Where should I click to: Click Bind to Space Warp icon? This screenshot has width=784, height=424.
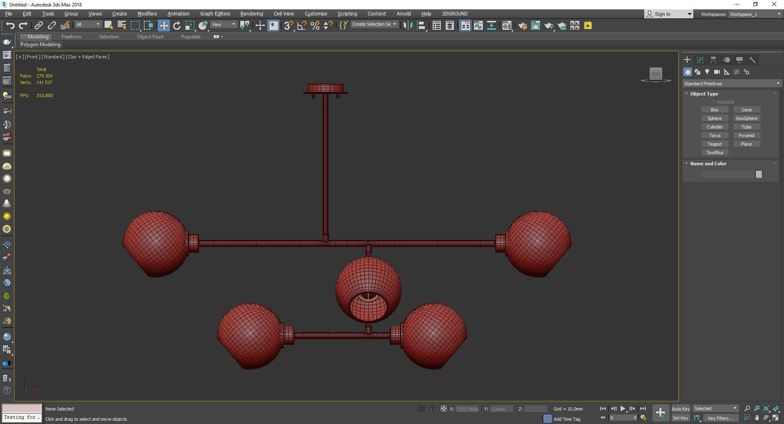point(65,26)
